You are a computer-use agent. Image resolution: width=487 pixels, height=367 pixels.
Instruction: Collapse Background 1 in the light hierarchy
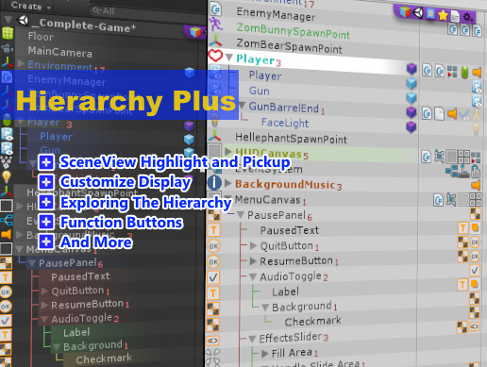tap(265, 307)
